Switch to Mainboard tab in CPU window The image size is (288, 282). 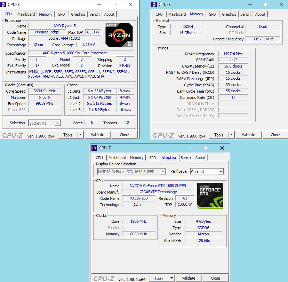[26, 14]
